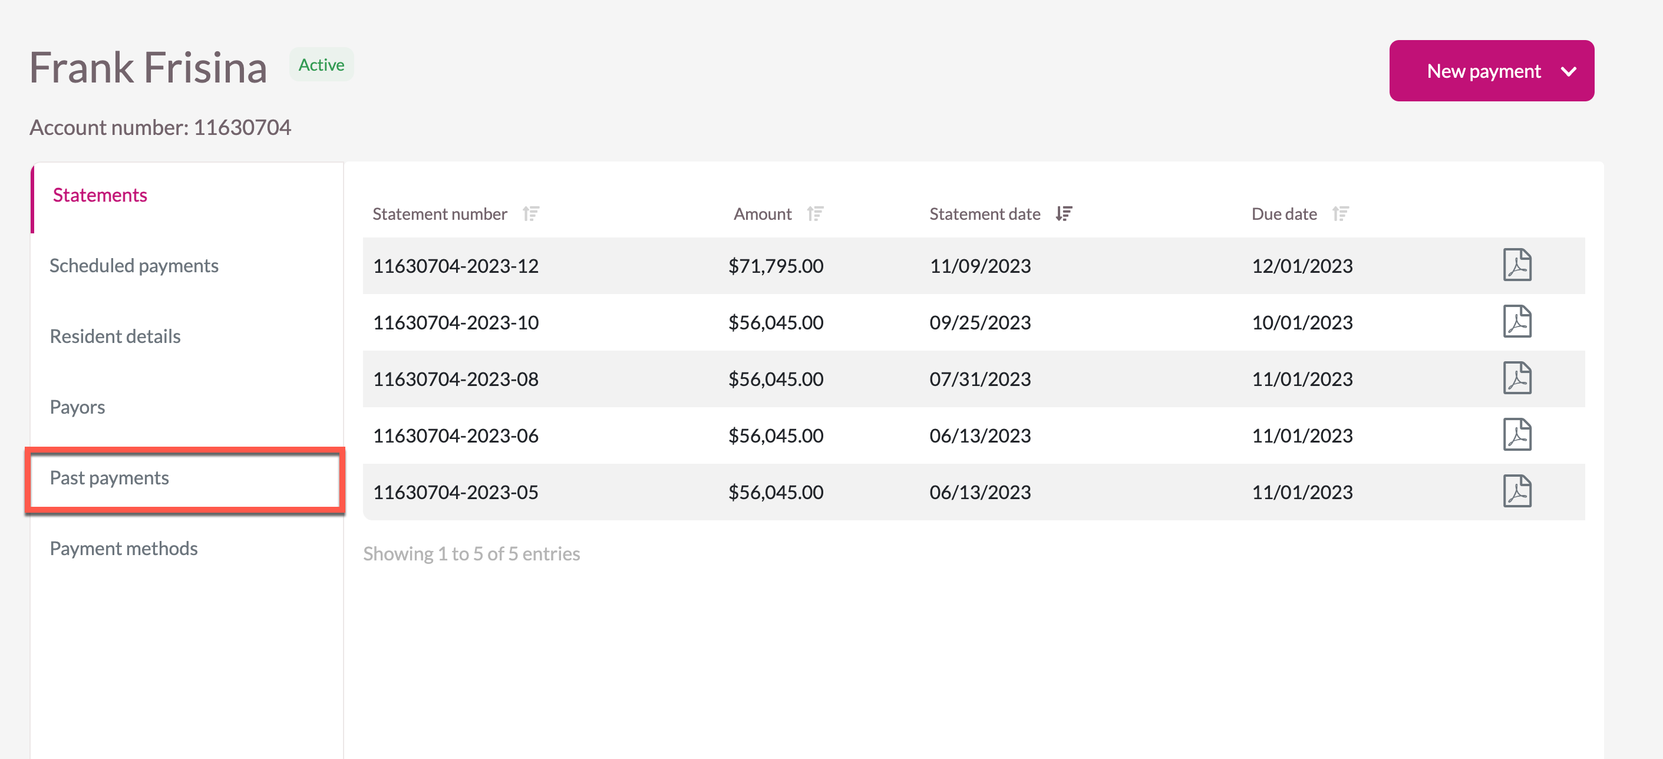The height and width of the screenshot is (759, 1663).
Task: Click the New payment button
Action: 1483,71
